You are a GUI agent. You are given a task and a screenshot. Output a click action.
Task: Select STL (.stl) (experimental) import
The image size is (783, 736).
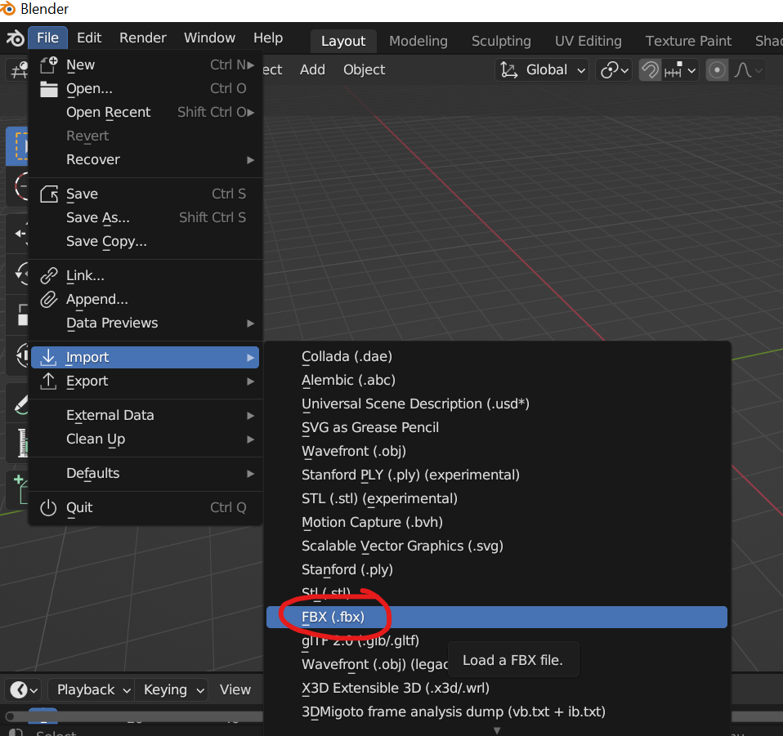pyautogui.click(x=497, y=499)
